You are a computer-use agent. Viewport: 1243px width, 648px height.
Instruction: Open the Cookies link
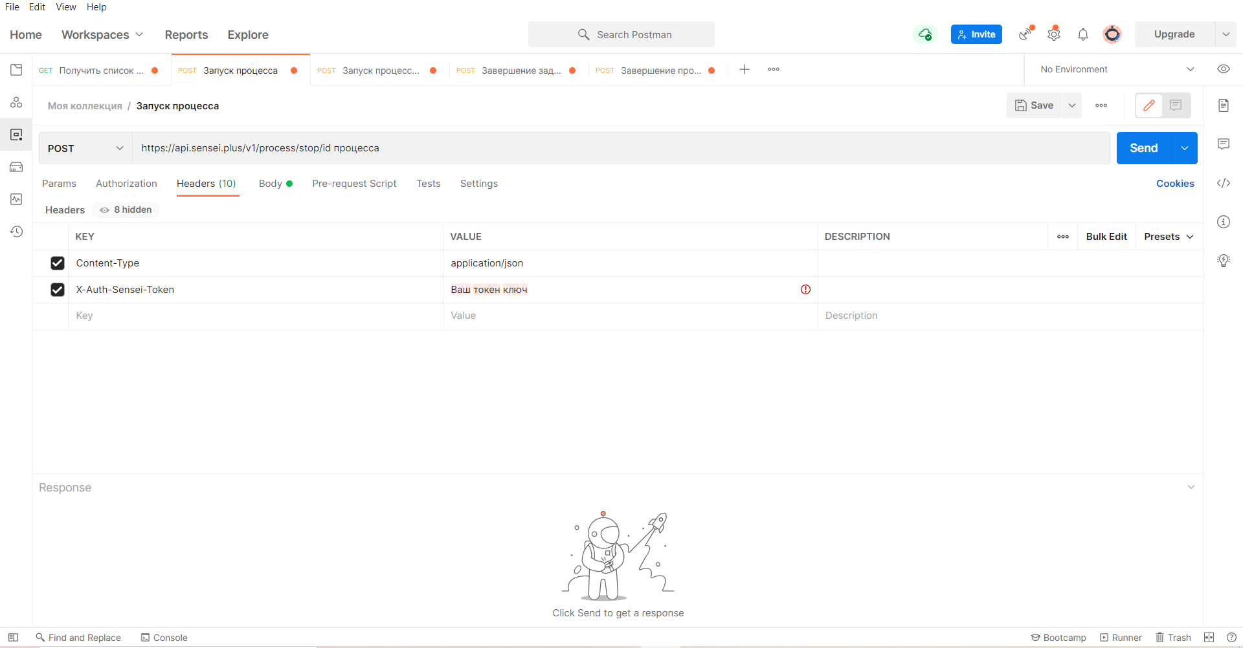[x=1175, y=184]
